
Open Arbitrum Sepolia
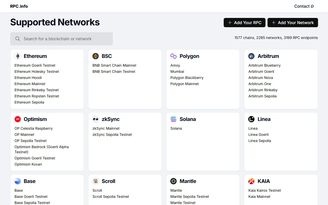262,96
